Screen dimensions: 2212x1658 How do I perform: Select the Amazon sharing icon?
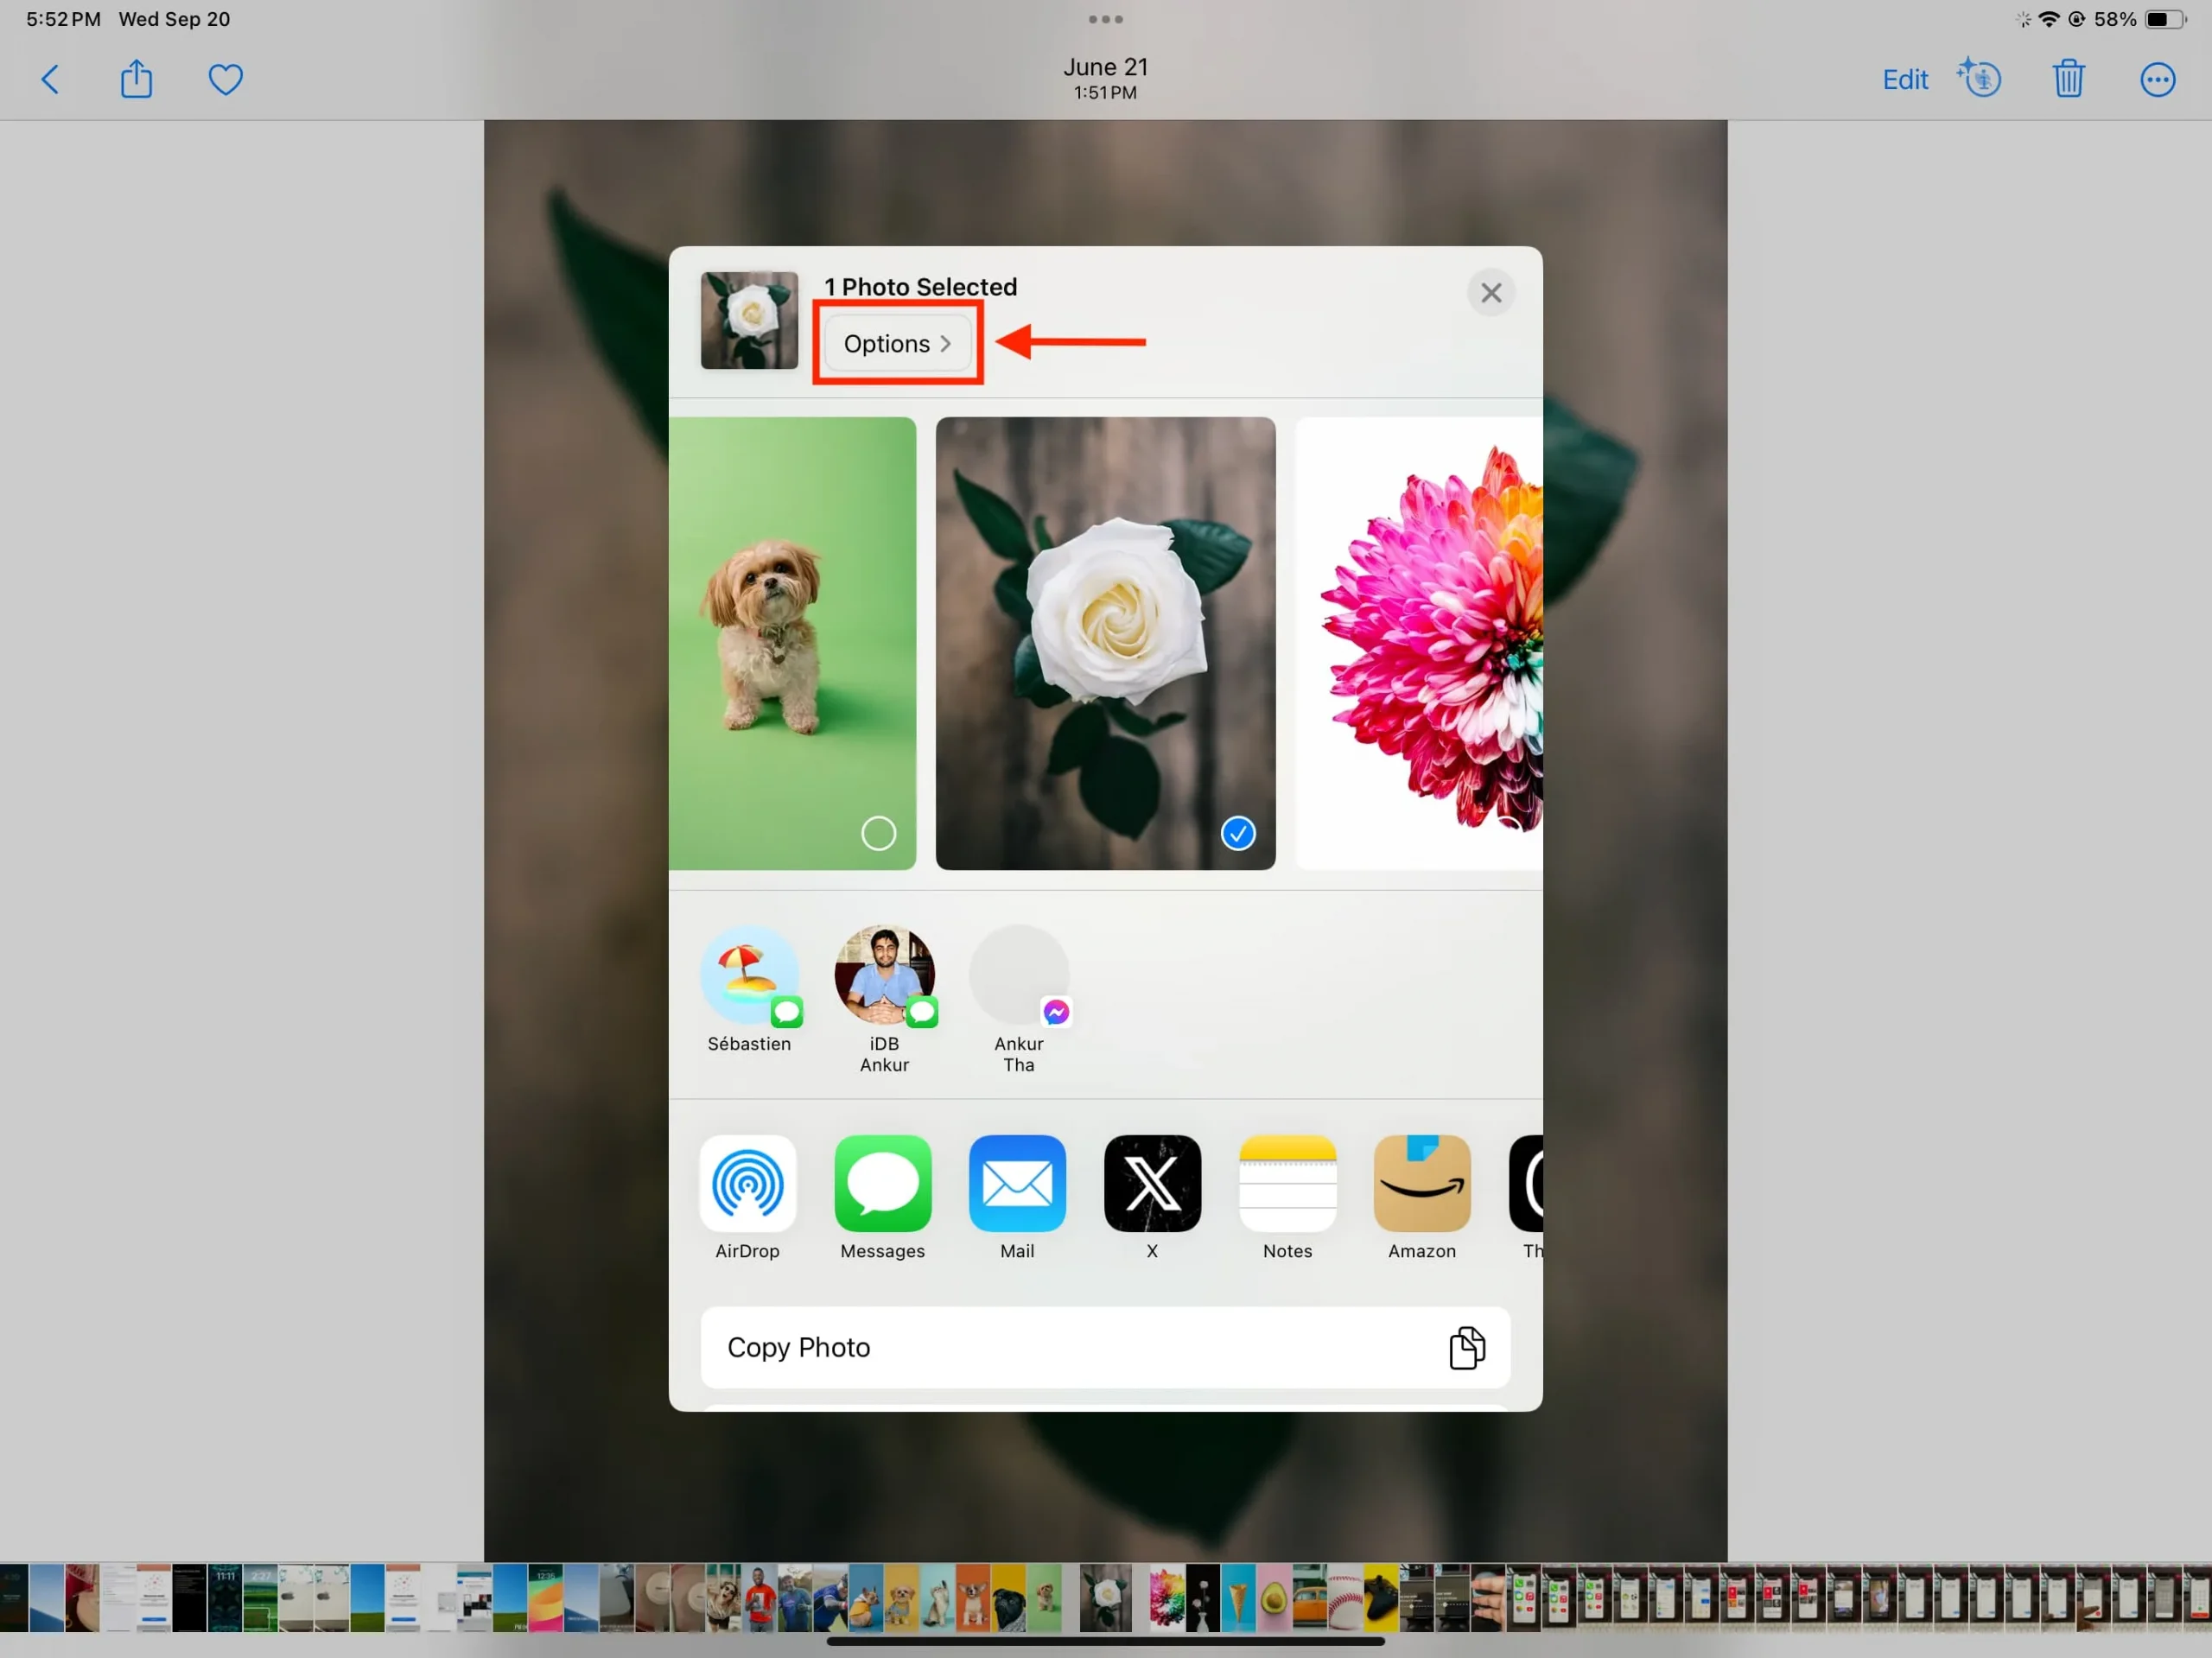click(1421, 1183)
